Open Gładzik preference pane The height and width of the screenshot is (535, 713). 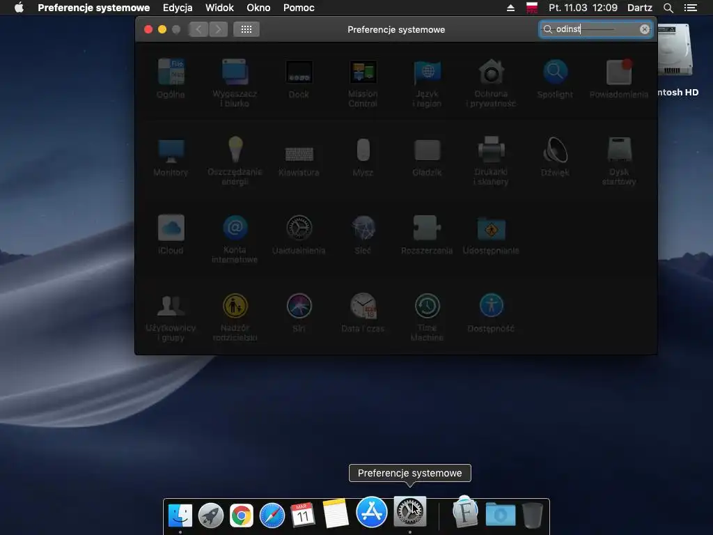tap(427, 157)
